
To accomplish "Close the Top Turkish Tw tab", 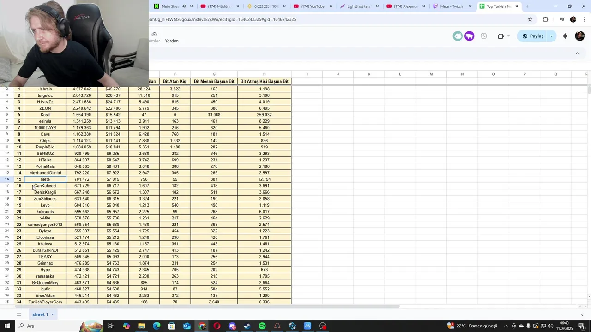I will 517,6.
